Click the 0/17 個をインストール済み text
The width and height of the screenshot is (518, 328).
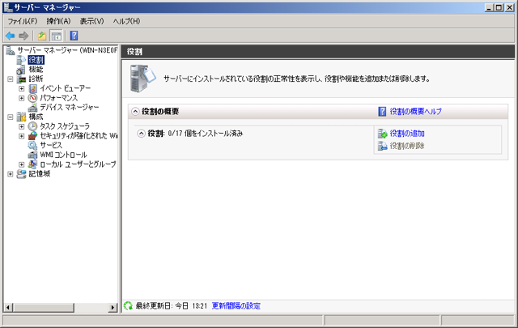pyautogui.click(x=205, y=134)
